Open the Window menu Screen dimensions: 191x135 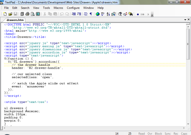coord(88,8)
